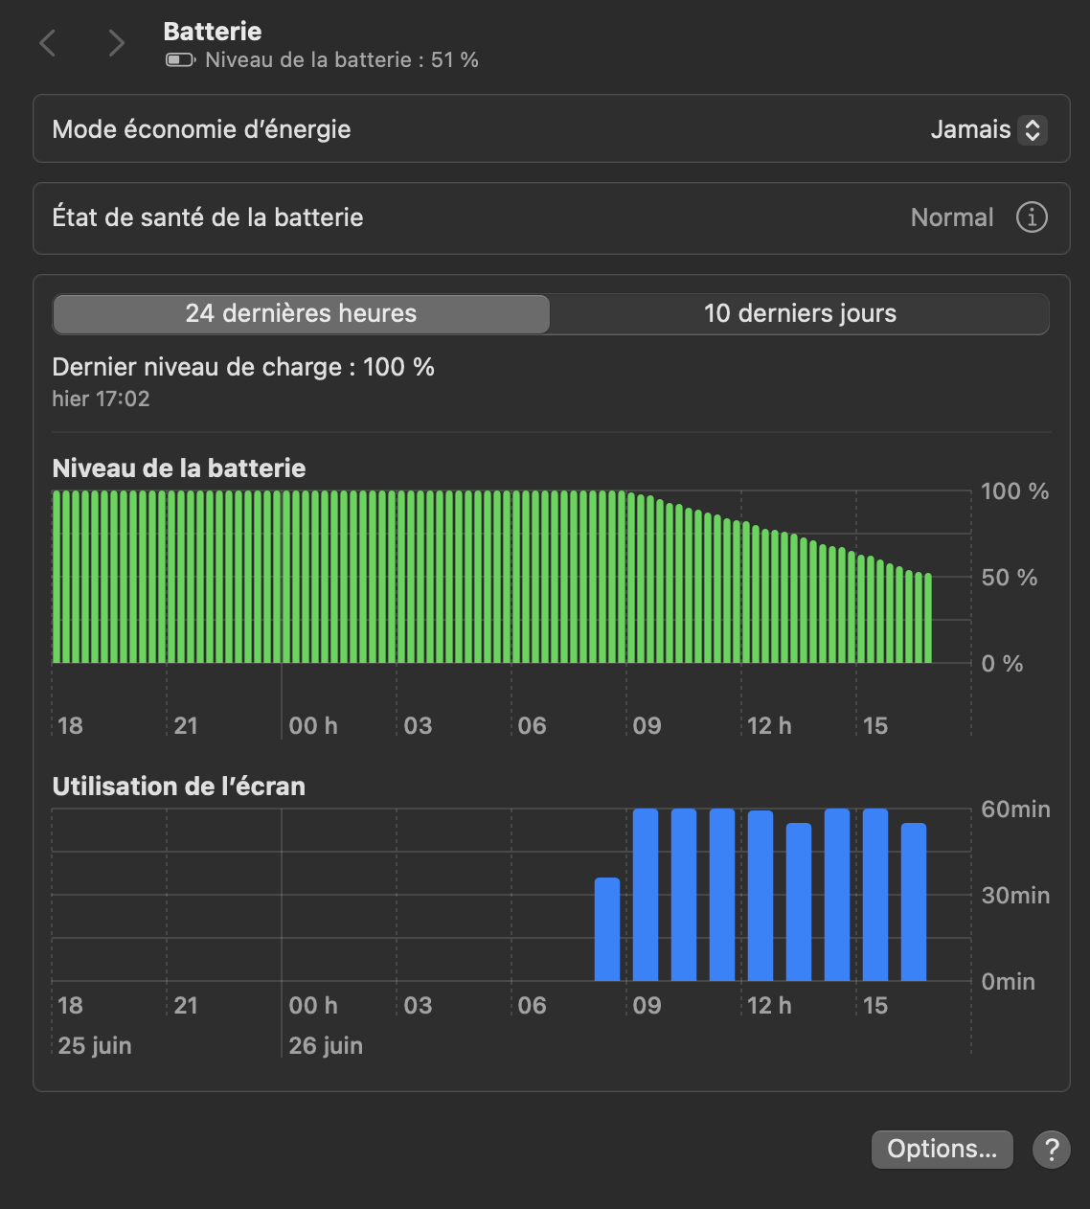Click the Dernier niveau de charge text
Image resolution: width=1090 pixels, height=1209 pixels.
click(243, 367)
